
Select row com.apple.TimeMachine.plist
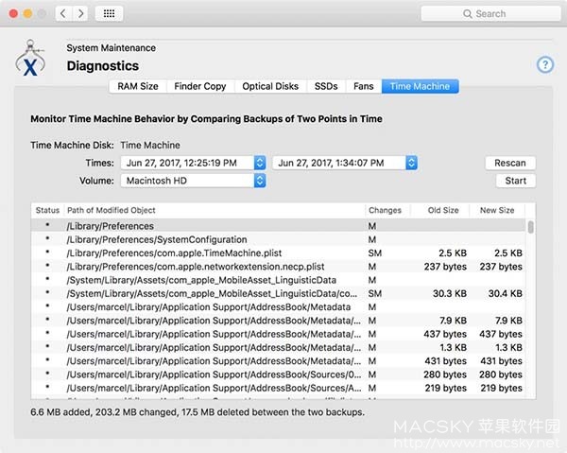point(278,253)
